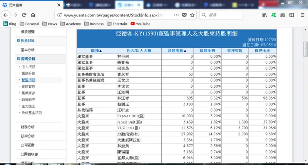Viewport: 308px width, 165px height.
Task: Click the page vertical scrollbar thumb
Action: 305,49
